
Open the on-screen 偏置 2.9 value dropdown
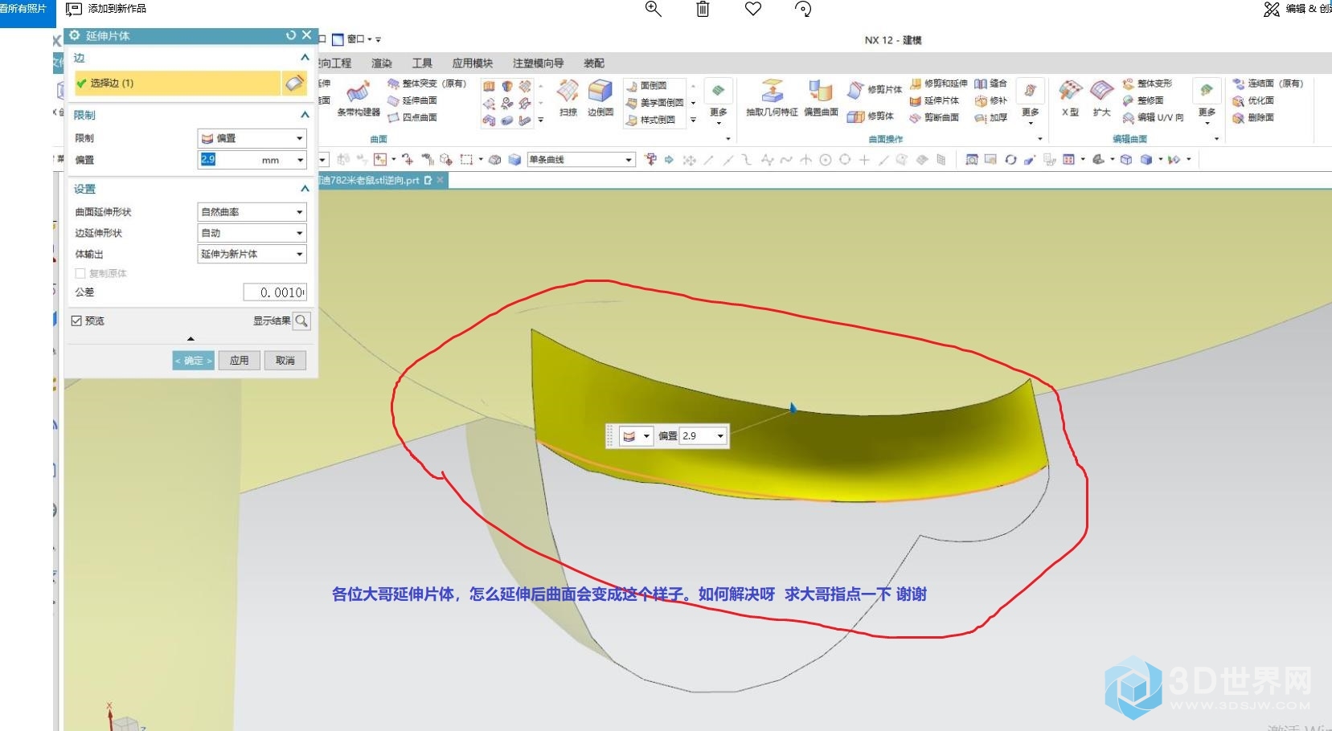(x=720, y=436)
